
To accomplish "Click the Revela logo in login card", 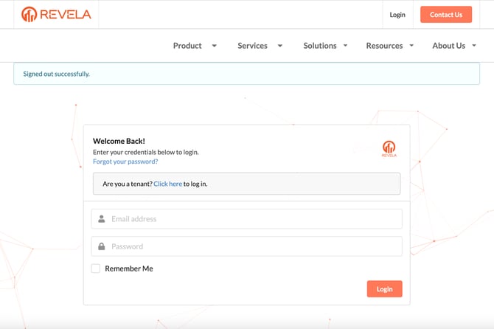I will click(389, 148).
